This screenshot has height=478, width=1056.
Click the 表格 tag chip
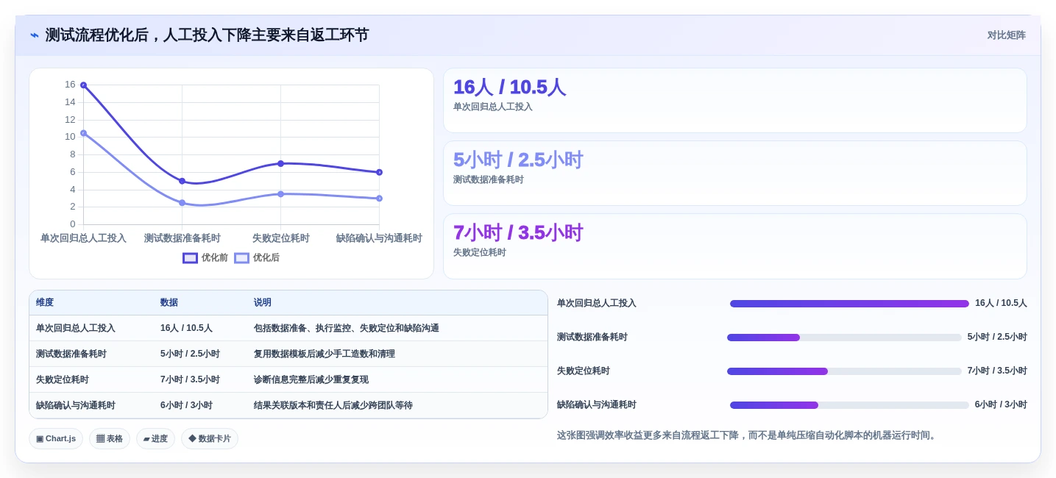pyautogui.click(x=110, y=439)
